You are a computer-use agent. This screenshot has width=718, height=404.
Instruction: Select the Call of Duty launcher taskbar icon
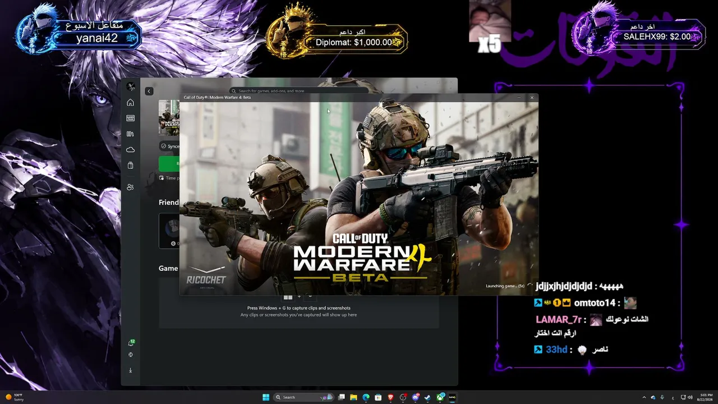pos(452,397)
